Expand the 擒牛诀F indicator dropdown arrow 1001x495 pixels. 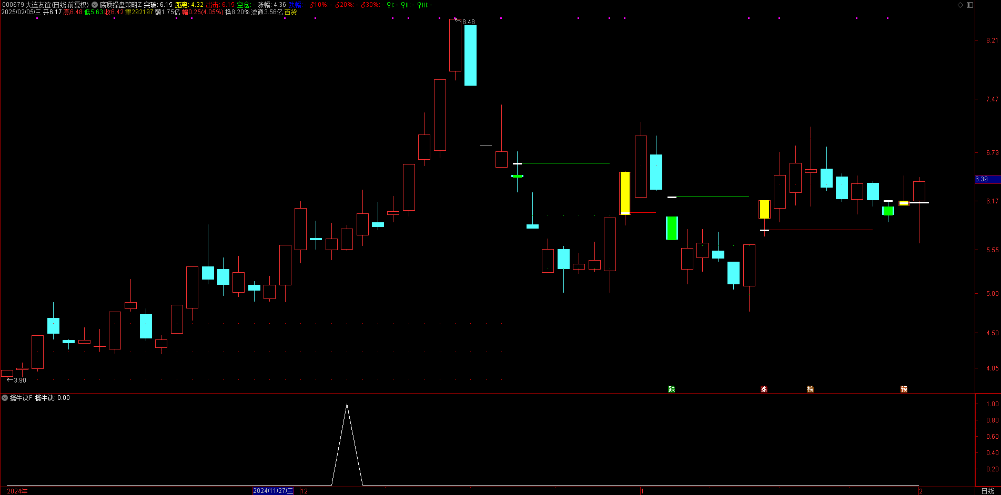(x=5, y=398)
